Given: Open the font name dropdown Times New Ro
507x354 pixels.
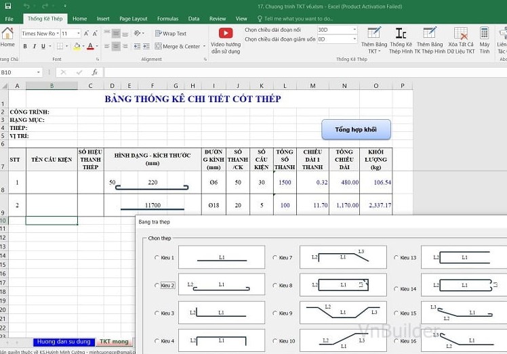Looking at the screenshot, I should (x=58, y=33).
